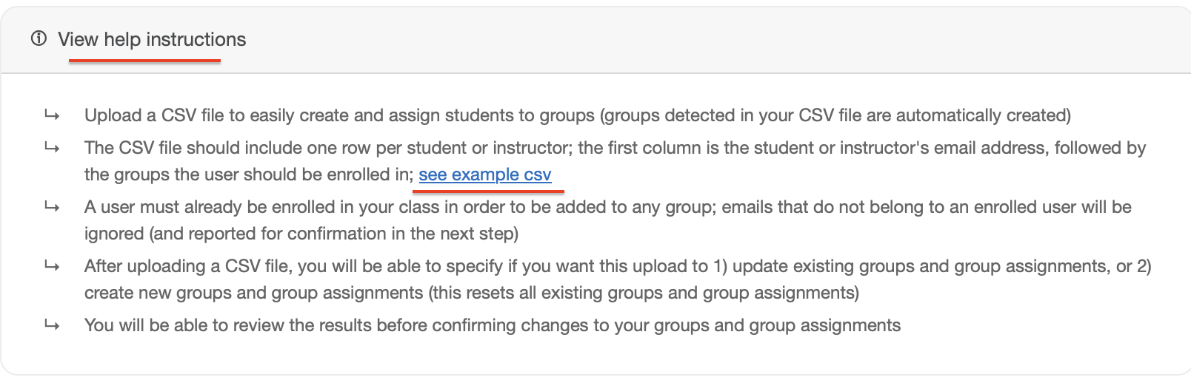Click arrow bullet beside You will be able to review
1191x380 pixels.
[52, 325]
